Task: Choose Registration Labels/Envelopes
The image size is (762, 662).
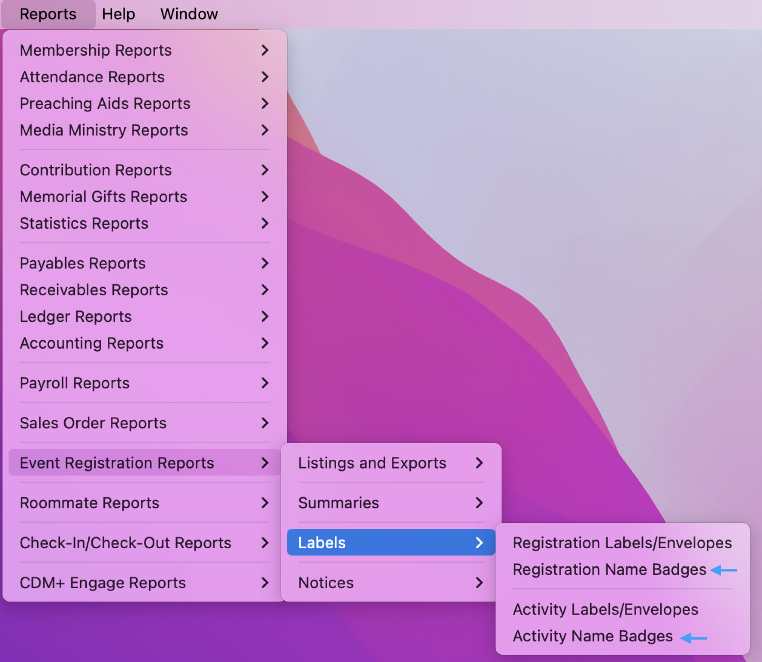Action: tap(622, 543)
